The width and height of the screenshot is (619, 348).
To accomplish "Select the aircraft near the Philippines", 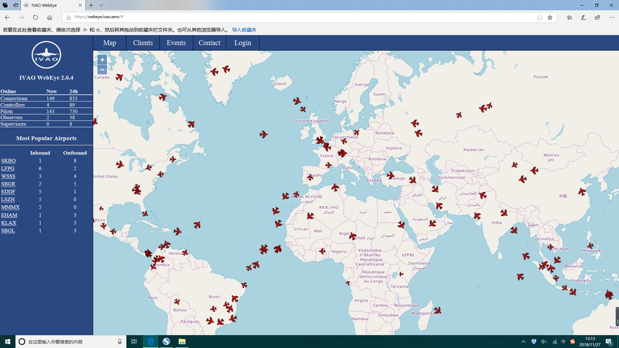I will (x=590, y=246).
